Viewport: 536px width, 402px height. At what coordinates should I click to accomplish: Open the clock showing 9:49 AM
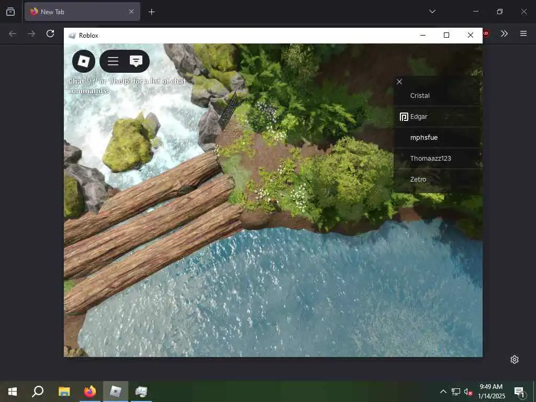tap(491, 392)
